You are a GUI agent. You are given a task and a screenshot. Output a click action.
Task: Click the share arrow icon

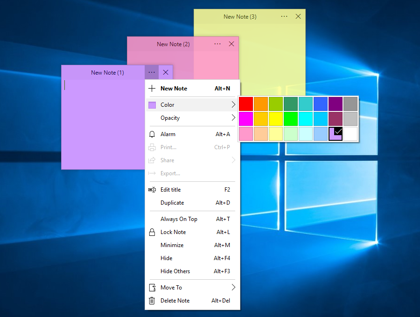pyautogui.click(x=152, y=160)
